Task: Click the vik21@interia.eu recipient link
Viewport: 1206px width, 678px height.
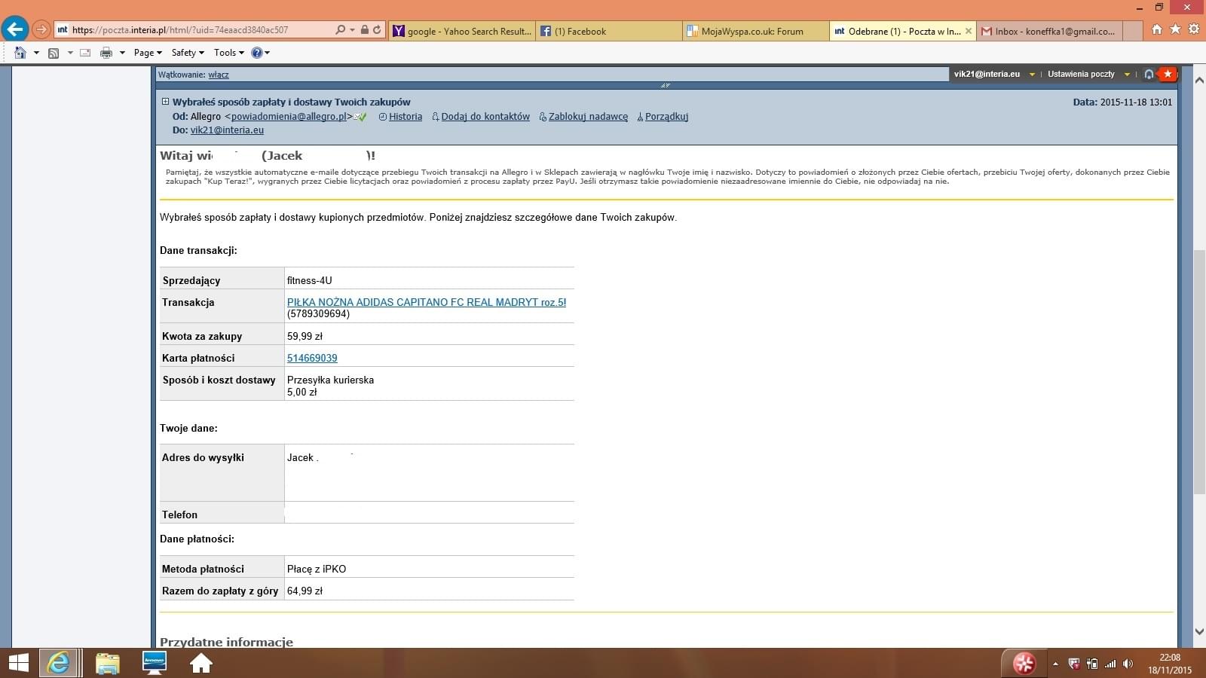Action: pos(227,130)
